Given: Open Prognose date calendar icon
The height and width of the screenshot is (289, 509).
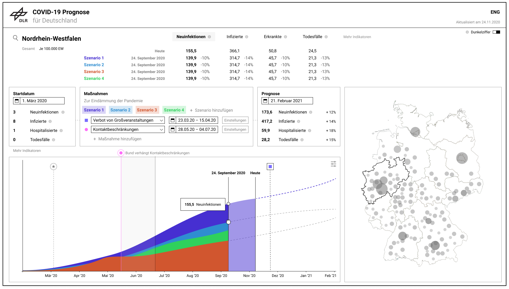Looking at the screenshot, I should (x=265, y=101).
